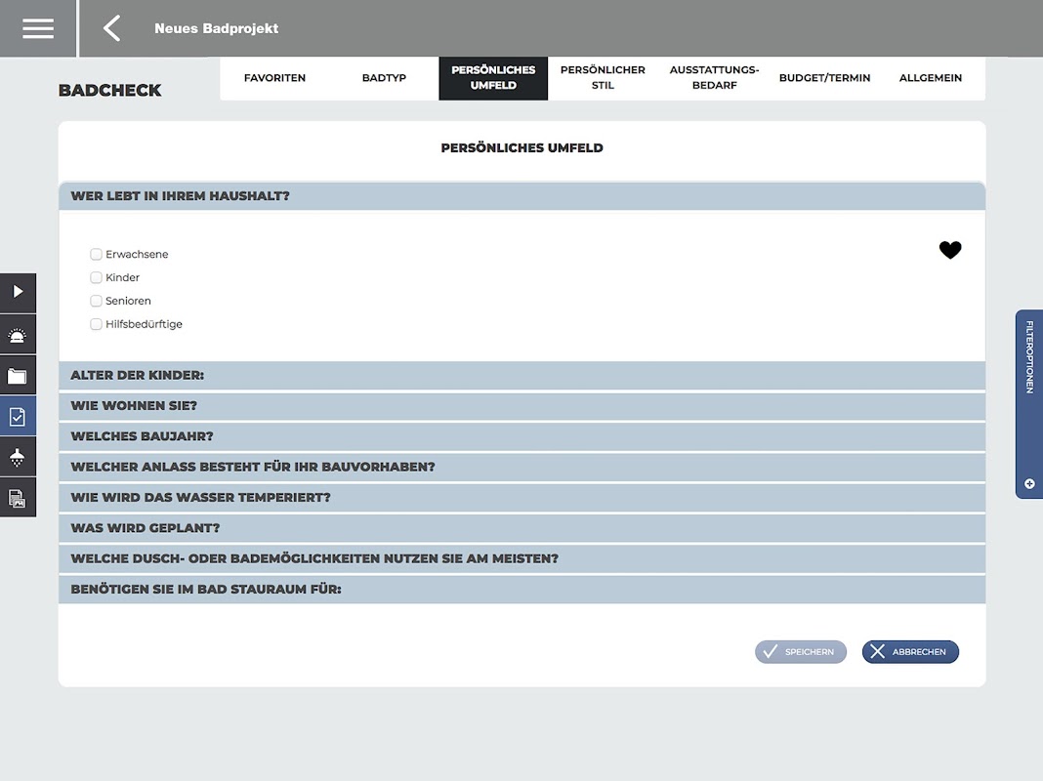Enable the Hilfsbedürftige checkbox
Image resolution: width=1043 pixels, height=781 pixels.
pyautogui.click(x=96, y=324)
